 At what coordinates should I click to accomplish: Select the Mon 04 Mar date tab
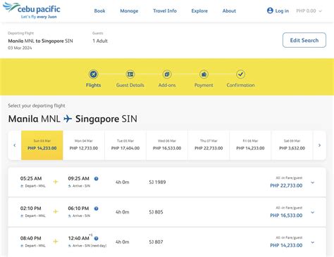click(84, 145)
